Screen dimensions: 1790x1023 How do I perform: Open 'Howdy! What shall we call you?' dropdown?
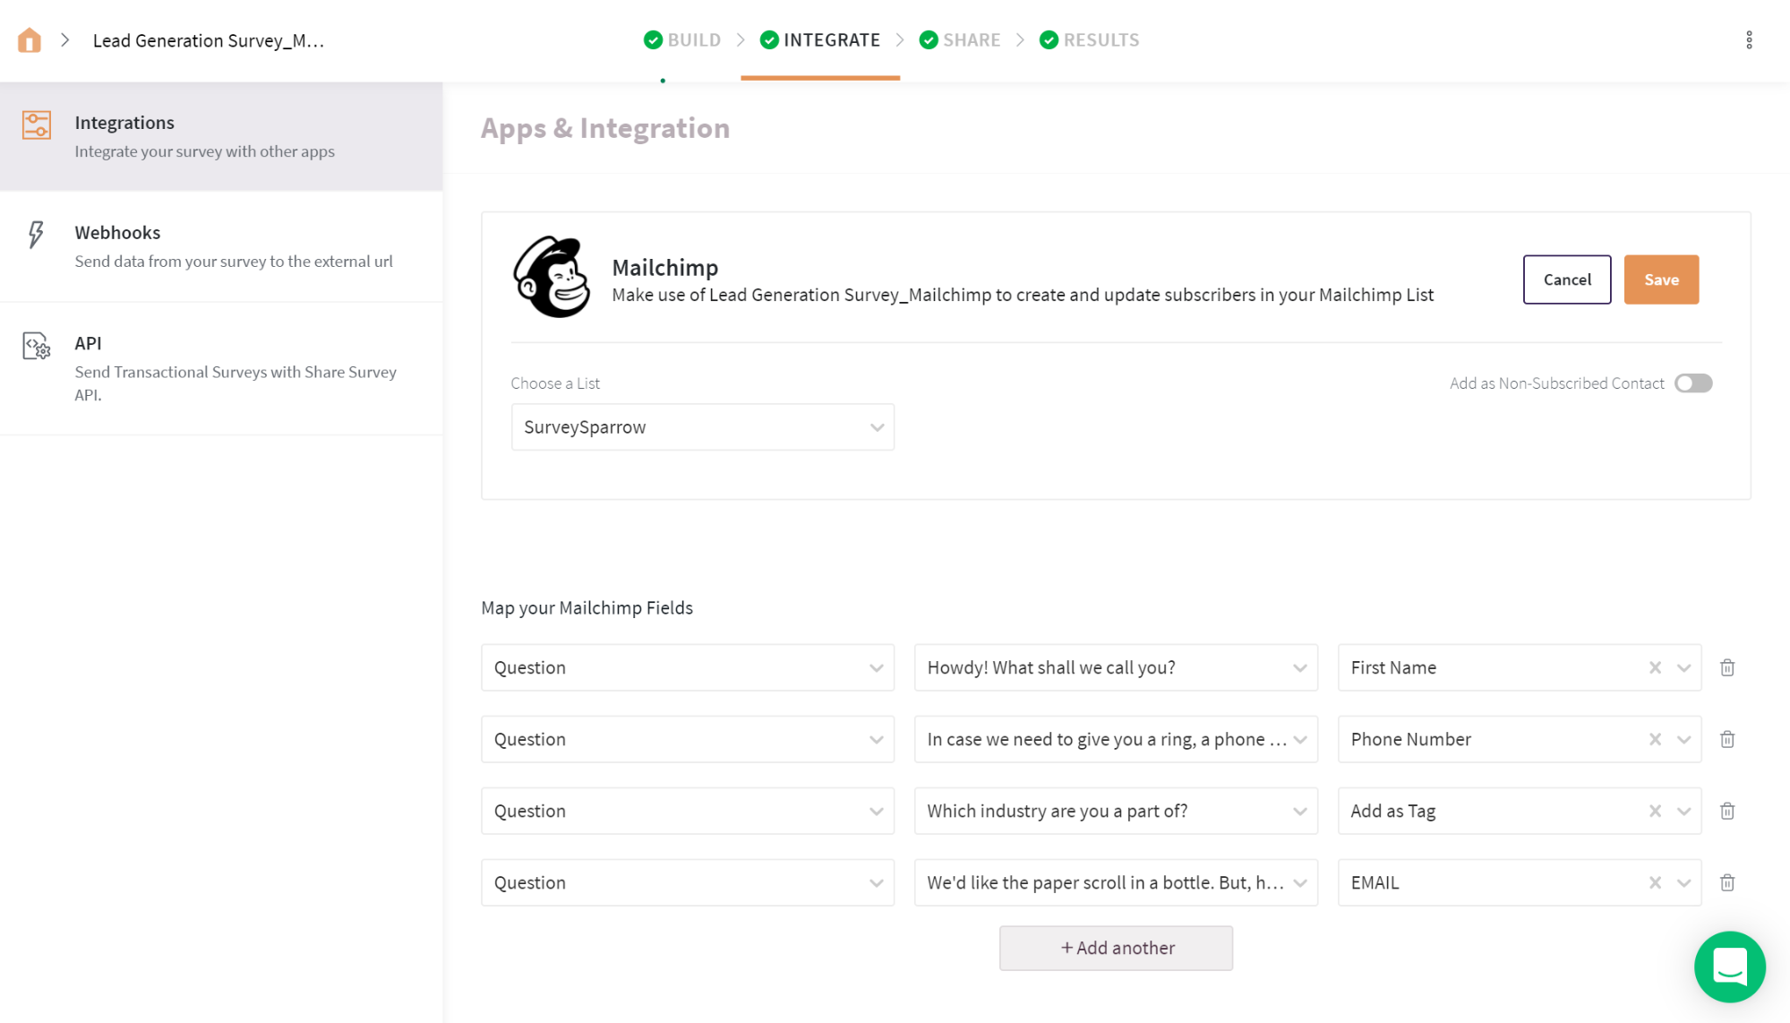point(1115,667)
